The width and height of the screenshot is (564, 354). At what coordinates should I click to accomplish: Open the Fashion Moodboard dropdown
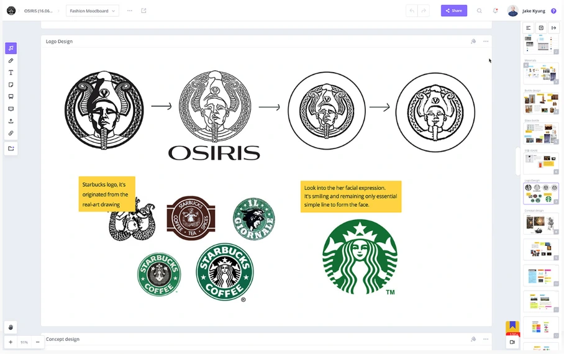coord(93,11)
